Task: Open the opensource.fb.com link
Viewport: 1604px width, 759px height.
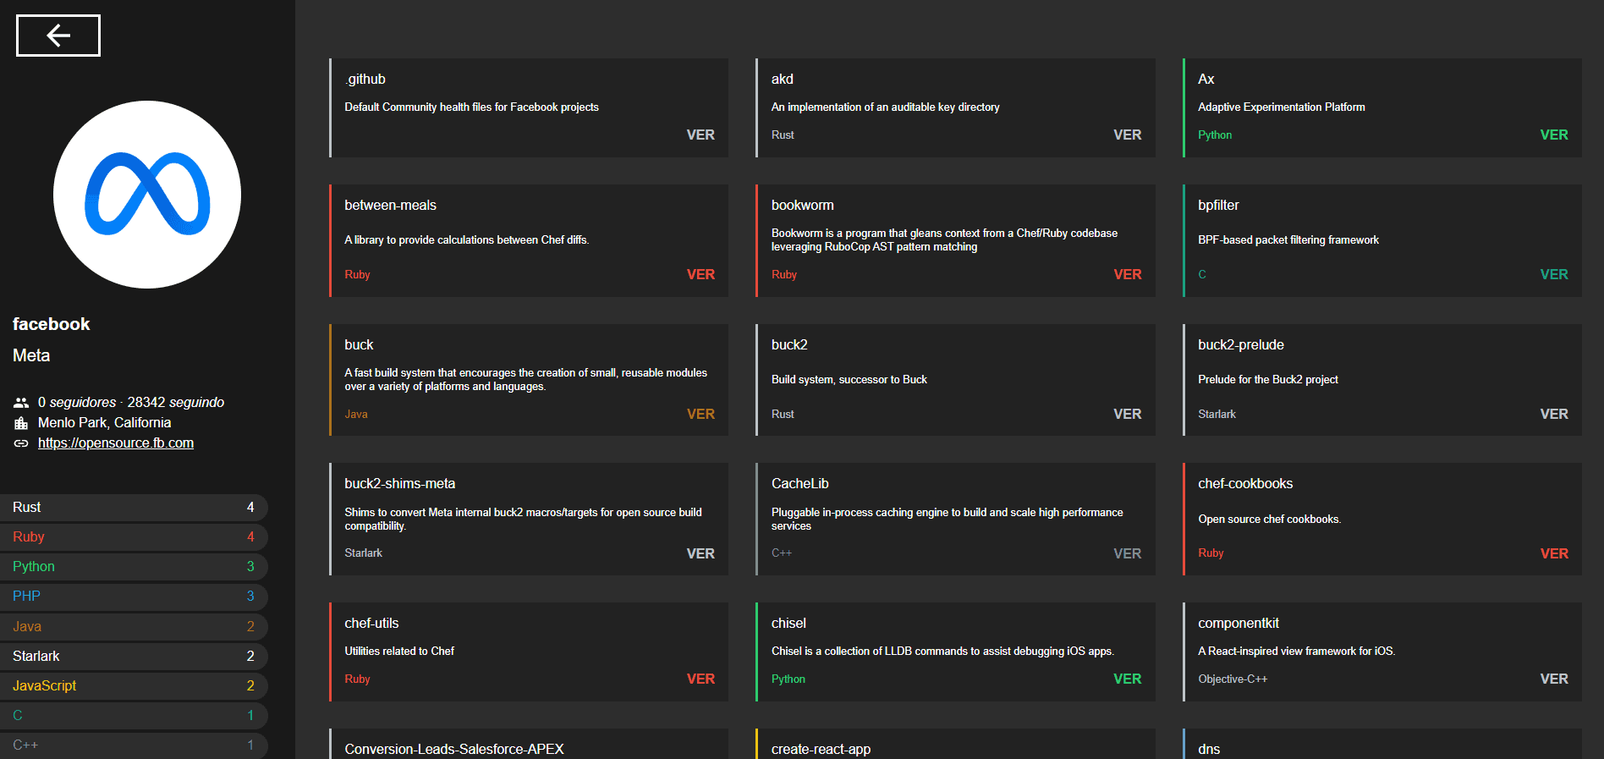Action: tap(115, 443)
